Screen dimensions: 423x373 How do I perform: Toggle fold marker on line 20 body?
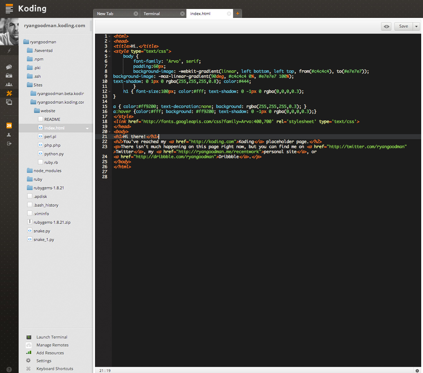[110, 132]
